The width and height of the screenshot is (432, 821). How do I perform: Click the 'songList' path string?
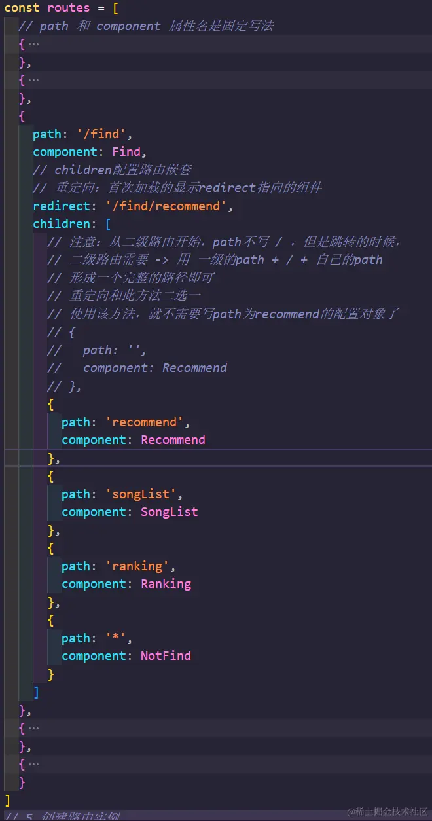coord(141,494)
